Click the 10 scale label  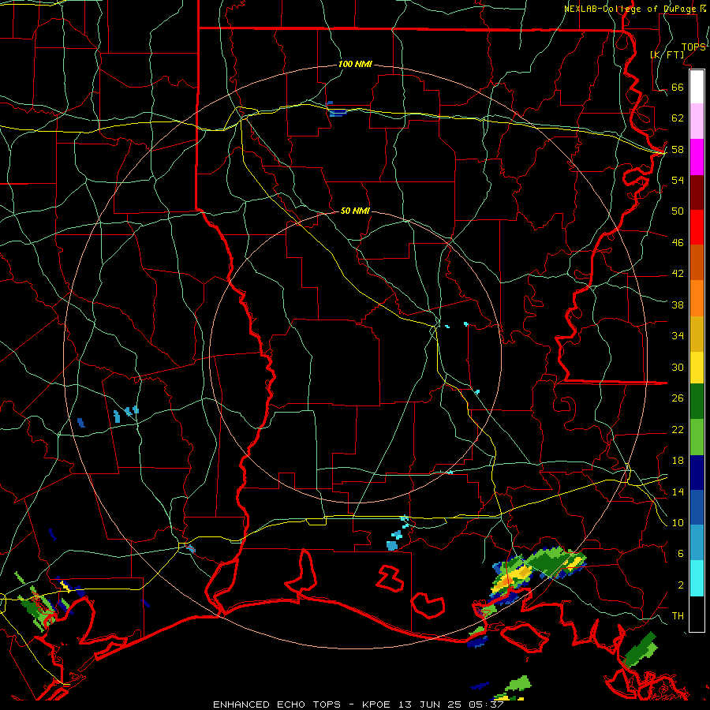[678, 523]
